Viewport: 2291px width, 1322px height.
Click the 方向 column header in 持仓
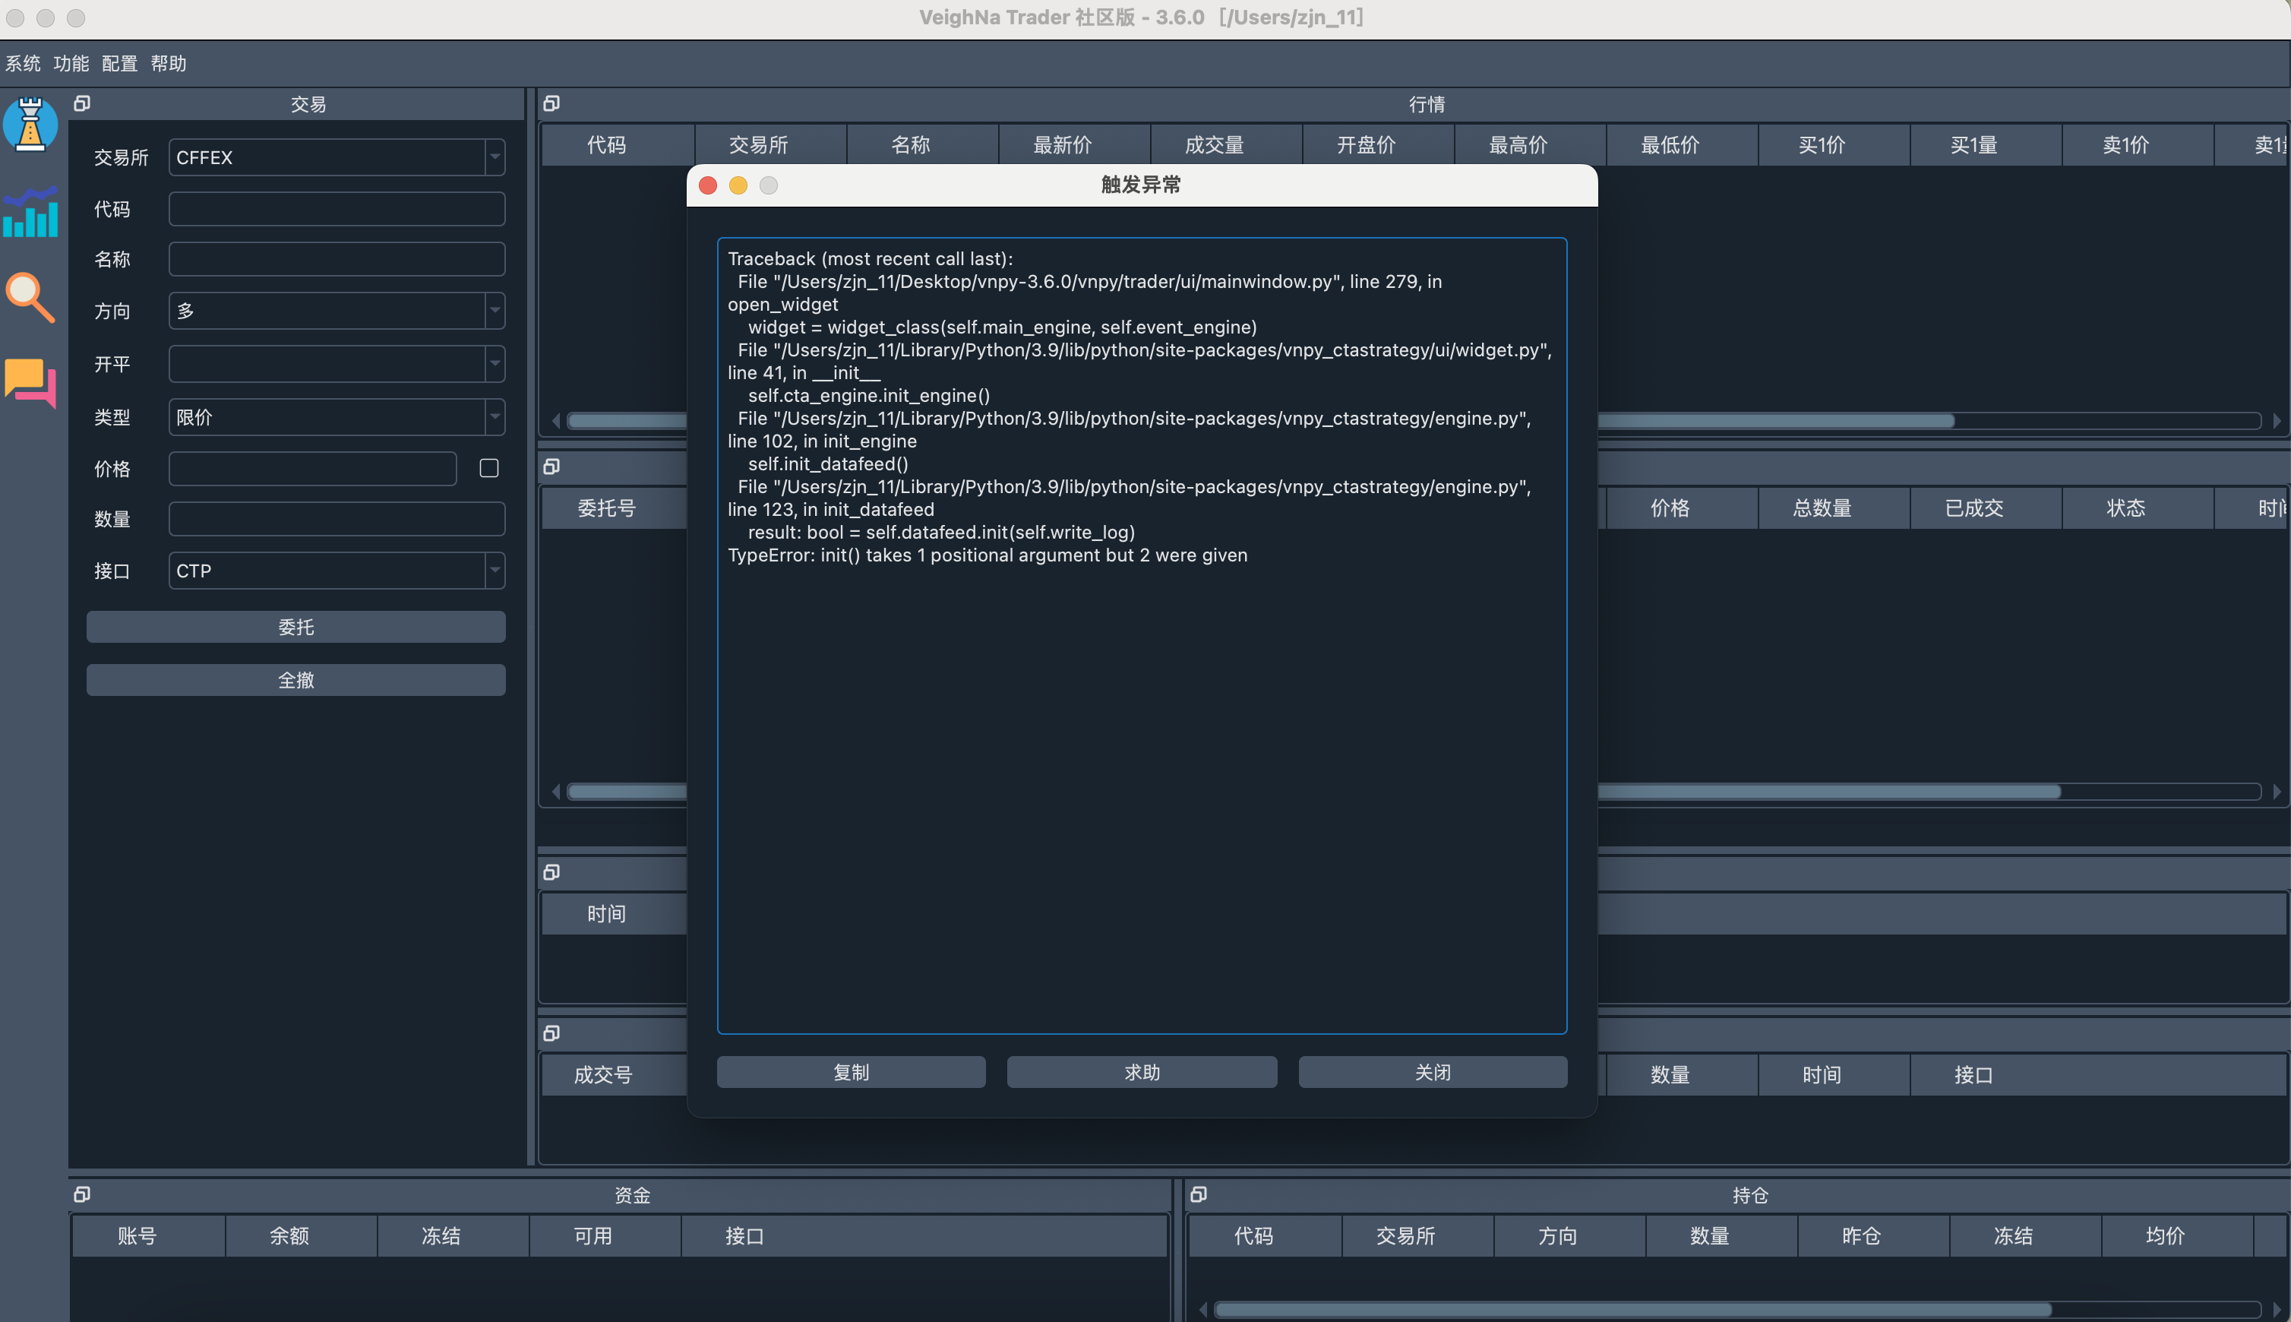point(1557,1235)
